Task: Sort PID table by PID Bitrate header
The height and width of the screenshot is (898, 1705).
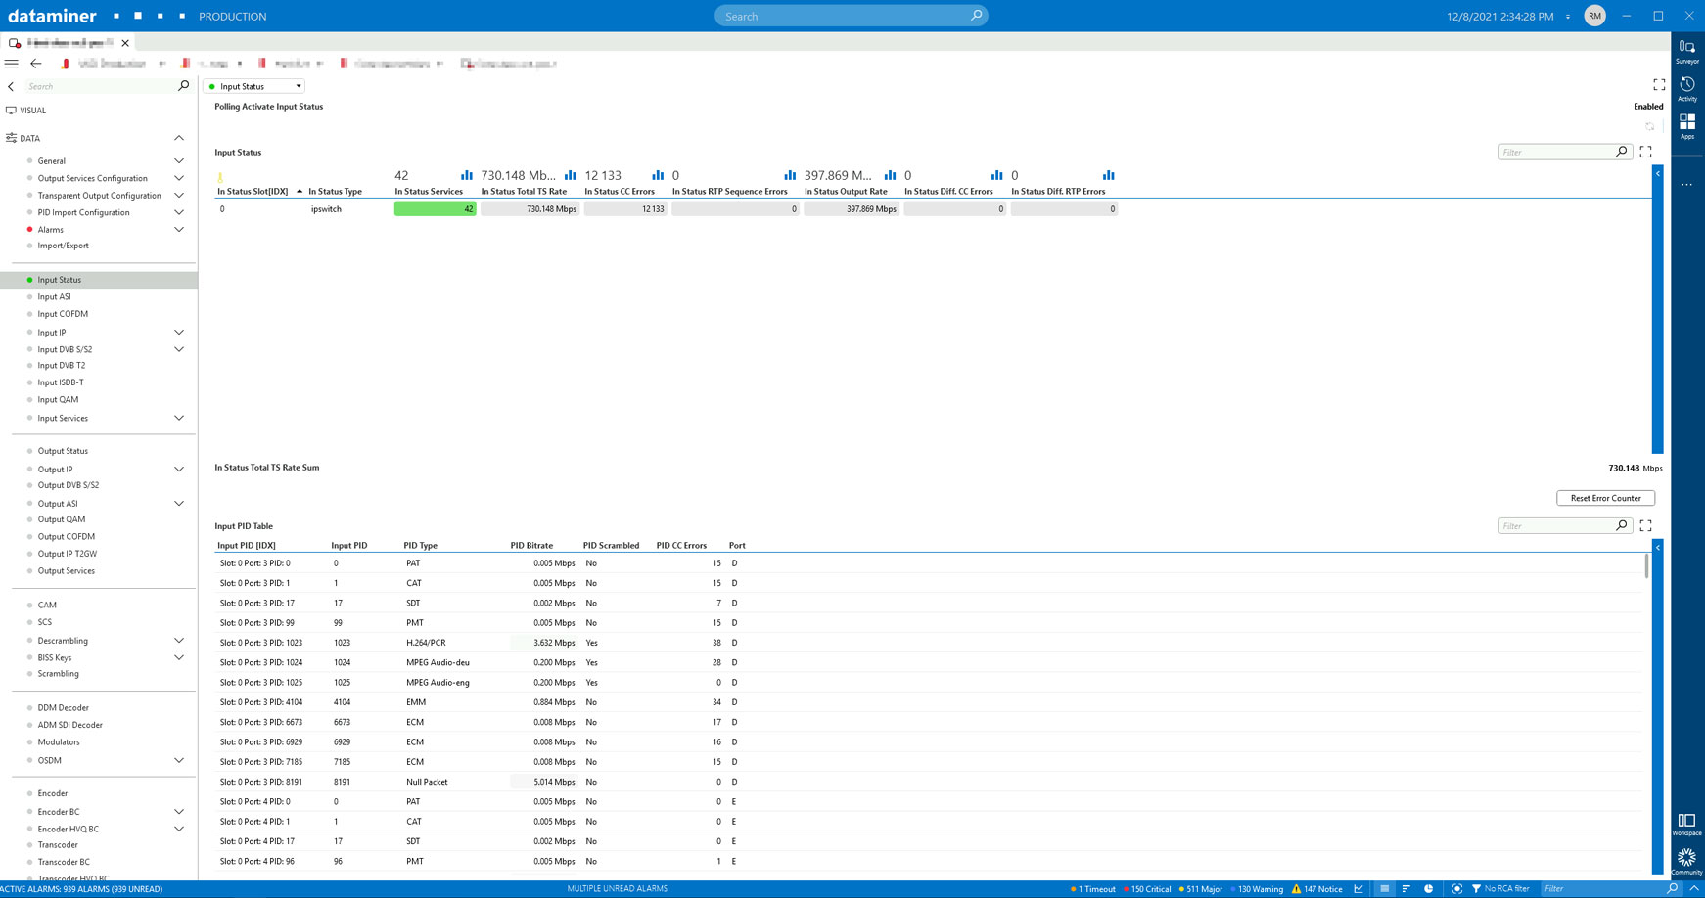Action: coord(531,546)
